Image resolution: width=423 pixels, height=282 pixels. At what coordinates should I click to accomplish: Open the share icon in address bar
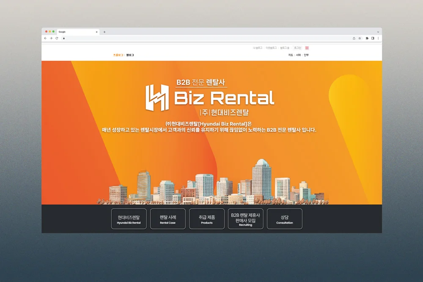click(354, 38)
